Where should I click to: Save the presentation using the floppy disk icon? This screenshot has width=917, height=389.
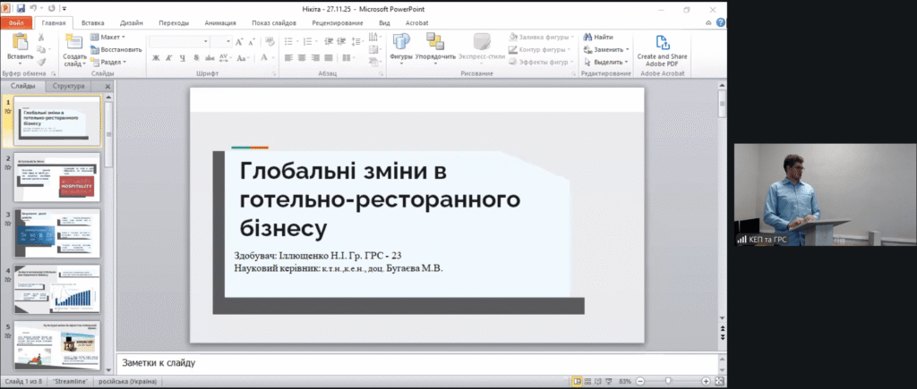20,8
